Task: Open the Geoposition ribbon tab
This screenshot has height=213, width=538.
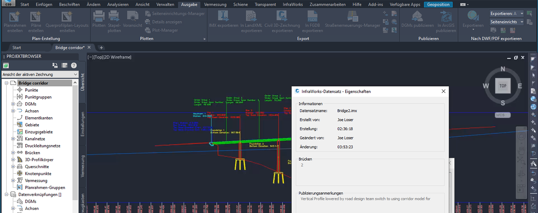Action: coord(438,4)
